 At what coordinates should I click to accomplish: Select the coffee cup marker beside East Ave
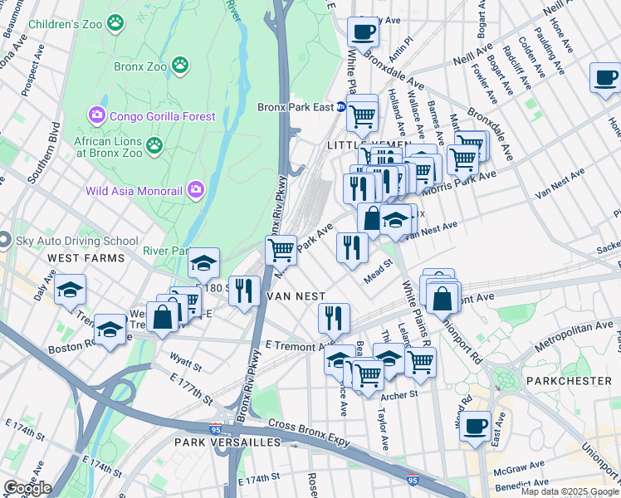475,427
